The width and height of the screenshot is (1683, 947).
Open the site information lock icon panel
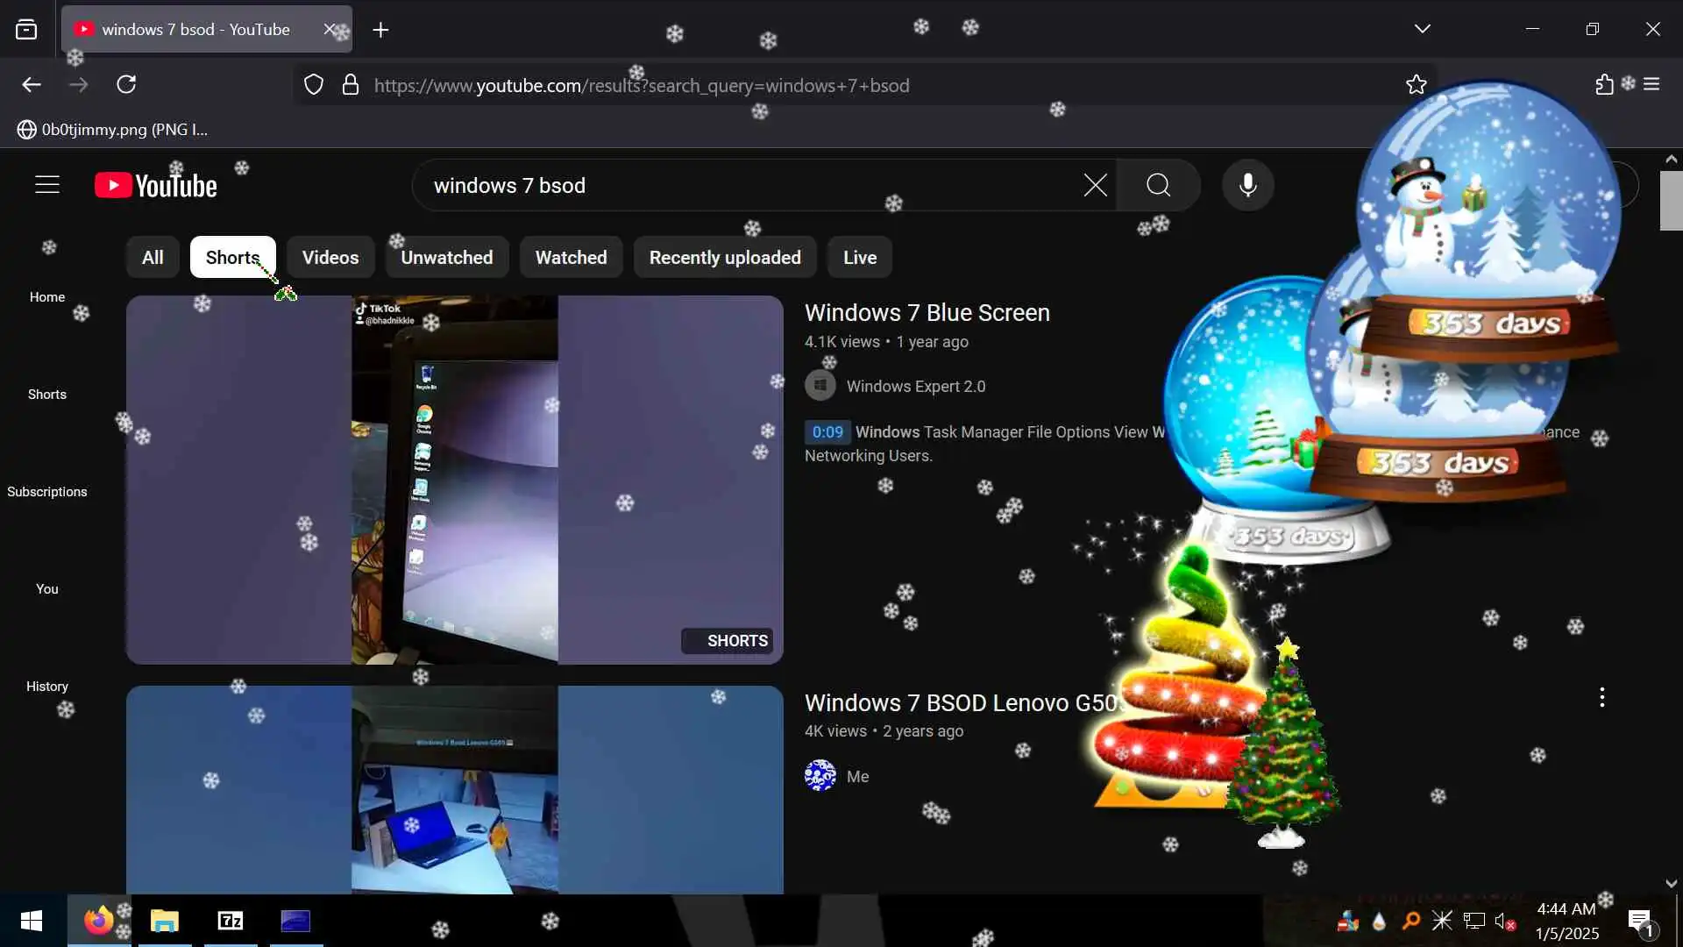pos(351,85)
